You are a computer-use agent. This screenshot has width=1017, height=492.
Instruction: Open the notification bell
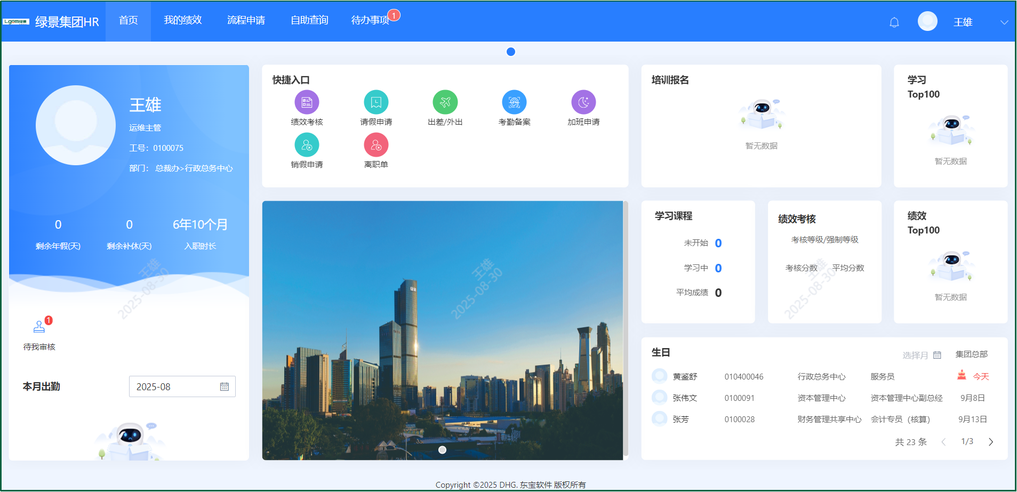894,22
